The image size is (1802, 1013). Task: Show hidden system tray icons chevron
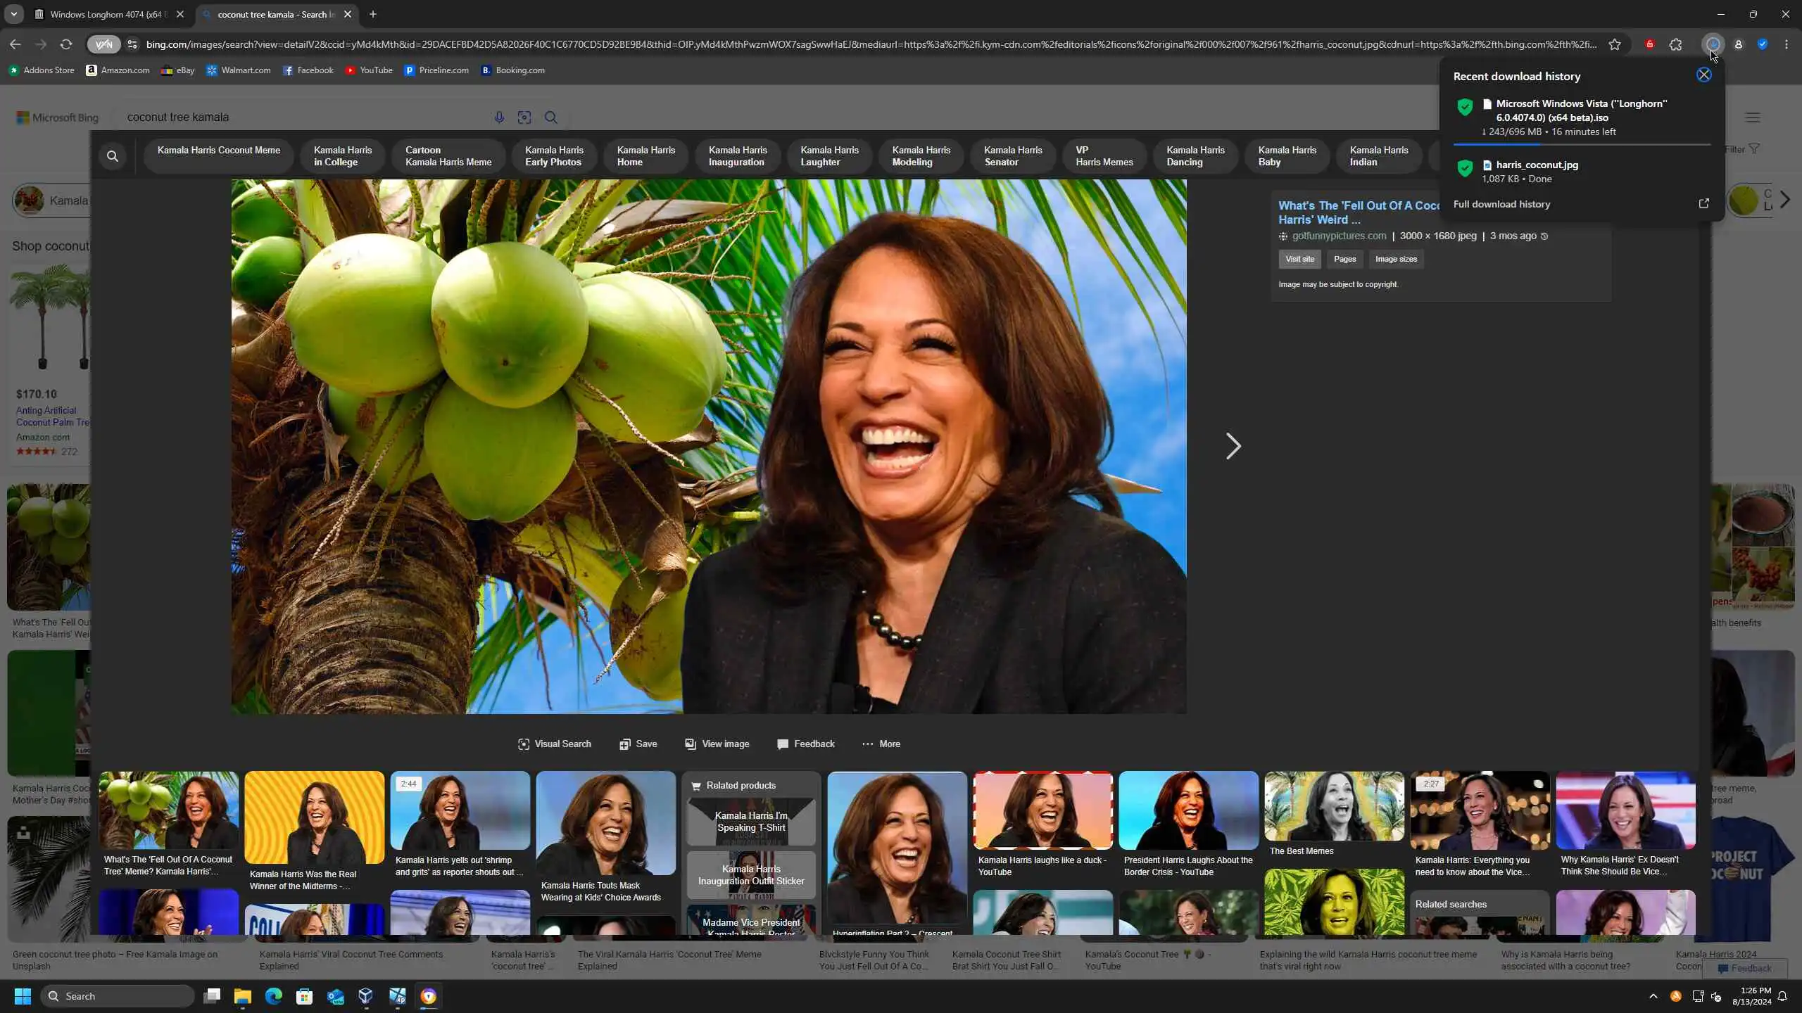(x=1653, y=996)
